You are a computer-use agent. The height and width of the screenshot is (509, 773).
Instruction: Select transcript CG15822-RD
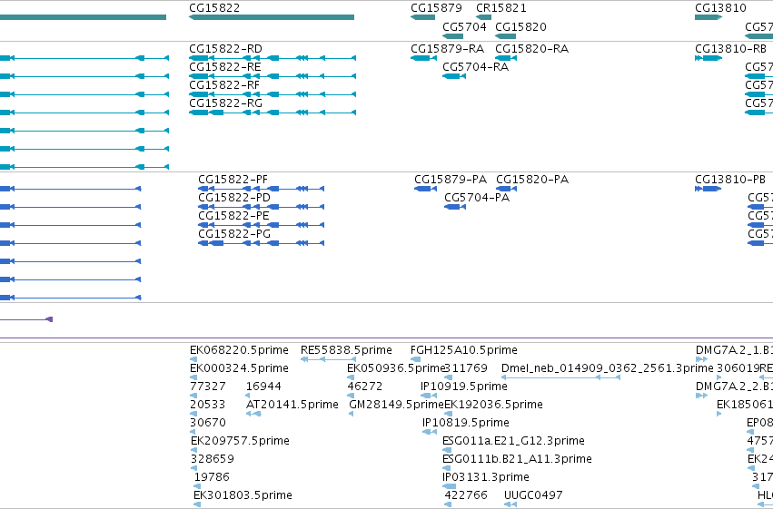tap(226, 49)
